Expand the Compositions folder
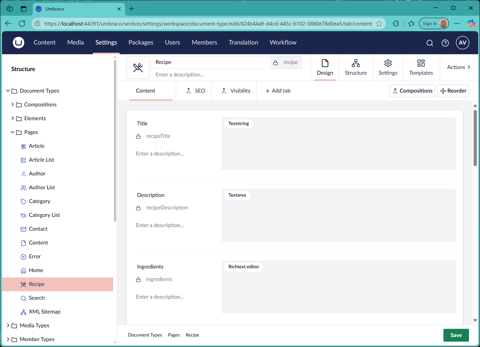This screenshot has height=347, width=480. 13,105
